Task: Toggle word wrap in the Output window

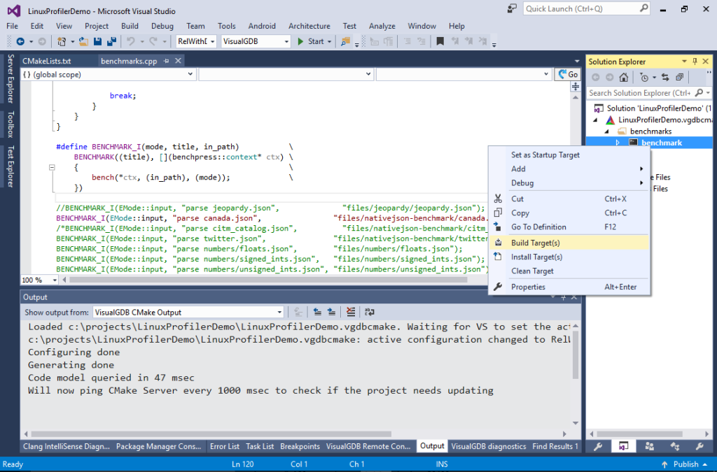Action: pyautogui.click(x=369, y=312)
